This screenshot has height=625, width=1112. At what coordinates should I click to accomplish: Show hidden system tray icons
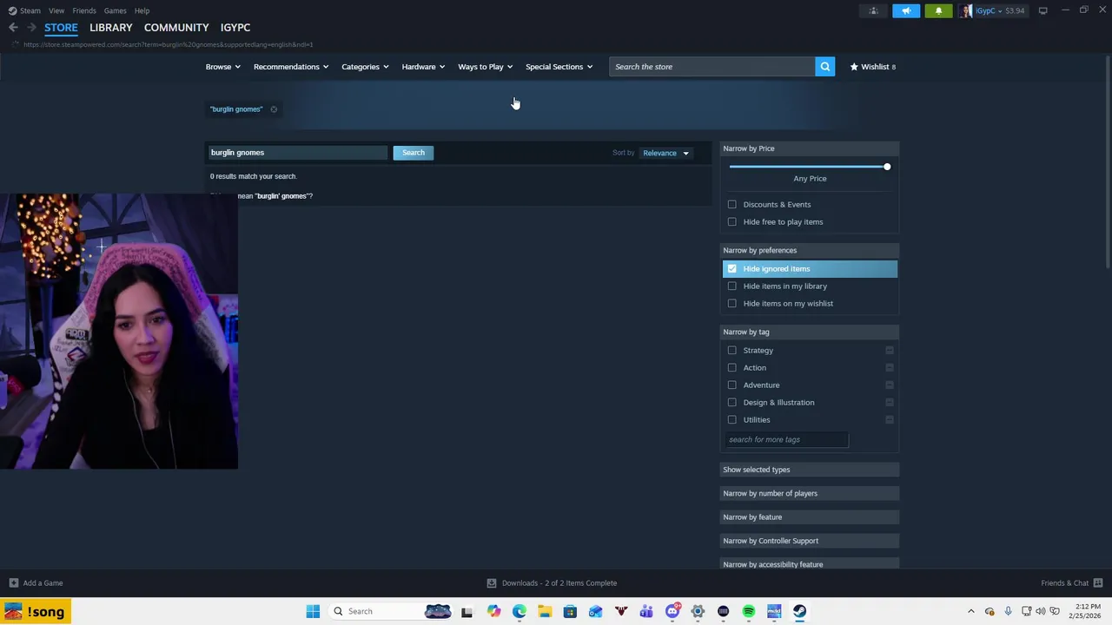tap(971, 611)
